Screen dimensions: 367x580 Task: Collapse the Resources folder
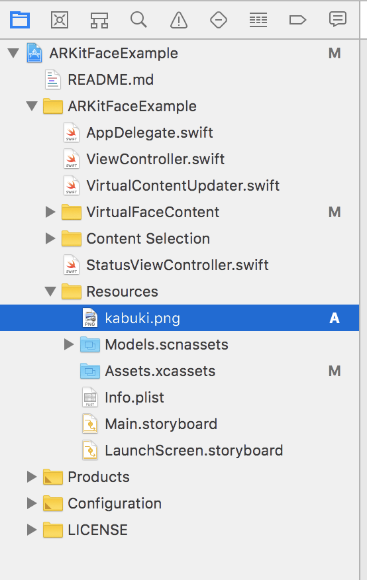tap(50, 291)
